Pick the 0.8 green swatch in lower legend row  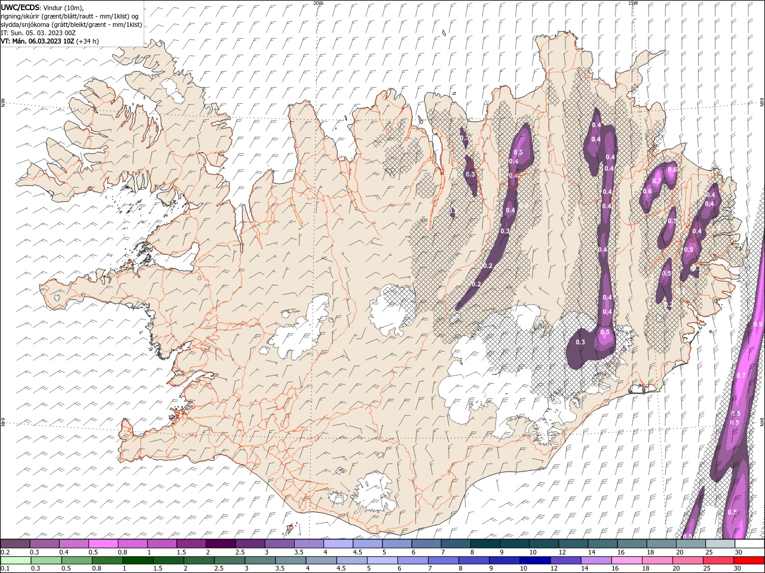click(108, 560)
